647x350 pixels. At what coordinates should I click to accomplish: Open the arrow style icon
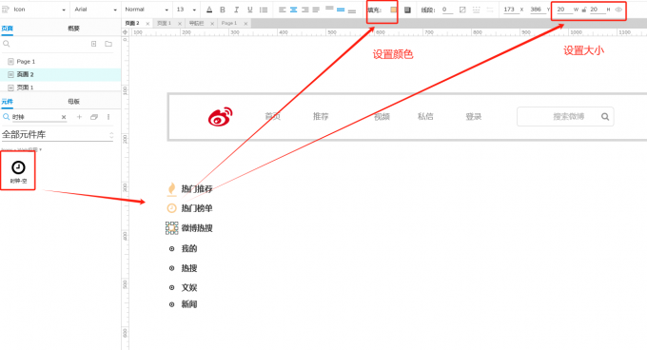490,10
